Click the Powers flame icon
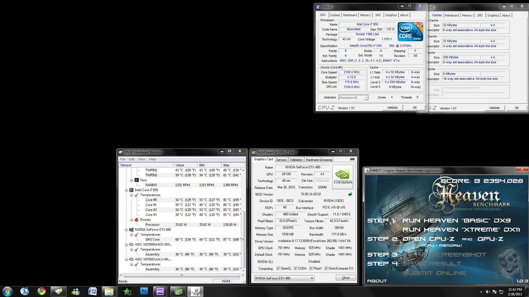529x297 pixels. click(137, 220)
